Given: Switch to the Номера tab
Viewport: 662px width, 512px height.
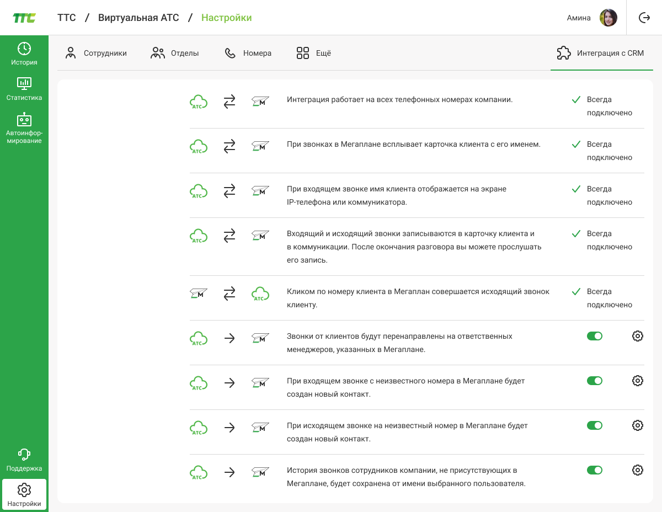Looking at the screenshot, I should 248,53.
